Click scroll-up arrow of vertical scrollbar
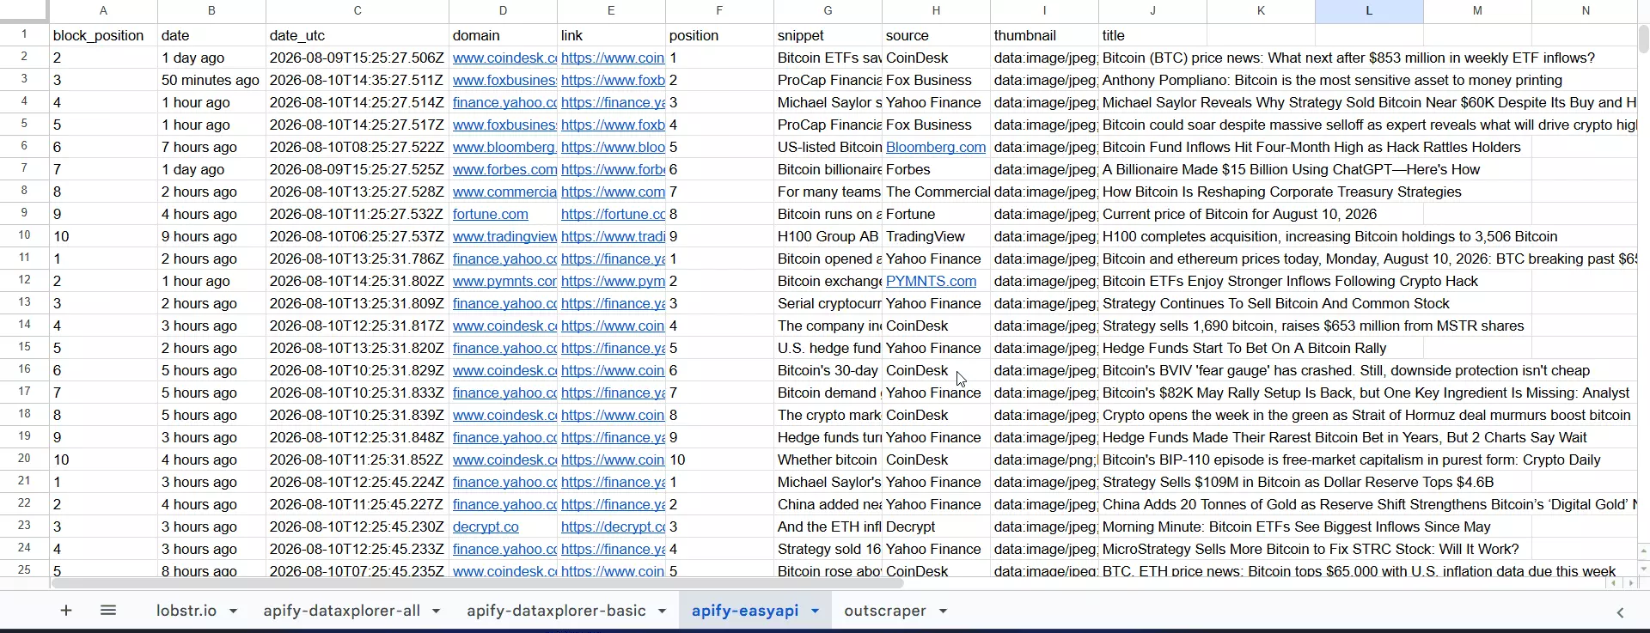 pyautogui.click(x=1643, y=551)
